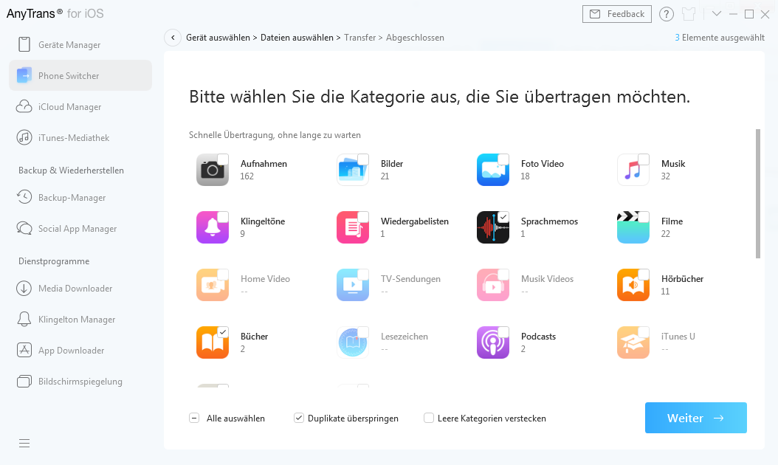Toggle the Alle auswählen checkbox
Screen dimensions: 778x465
194,418
